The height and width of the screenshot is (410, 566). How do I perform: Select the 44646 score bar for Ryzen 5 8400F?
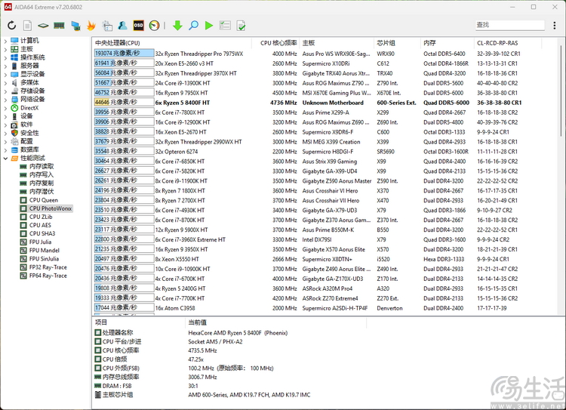125,103
